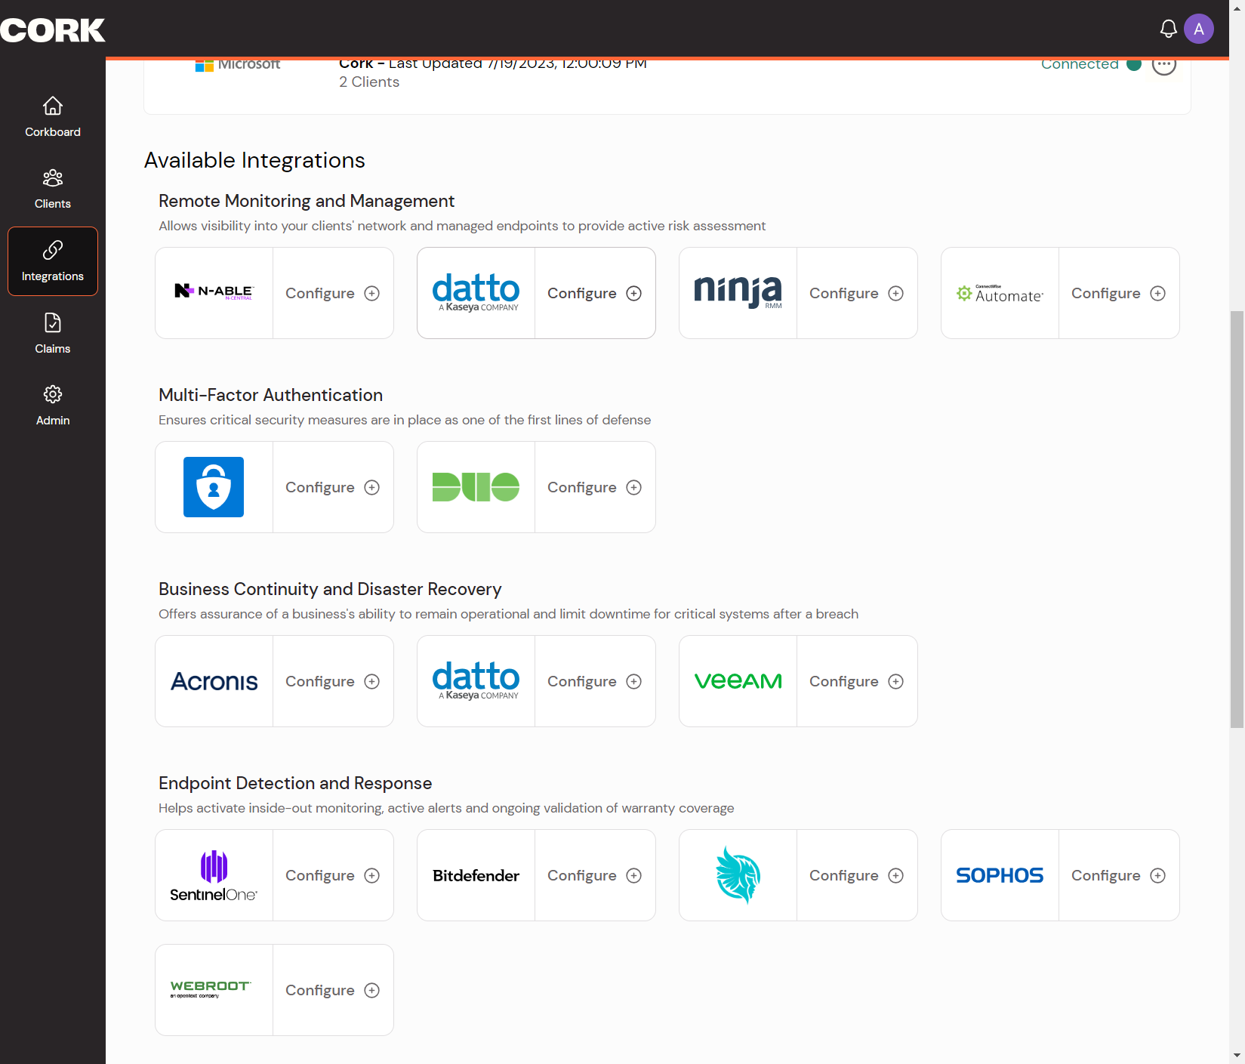Open the user avatar menu

click(x=1199, y=29)
